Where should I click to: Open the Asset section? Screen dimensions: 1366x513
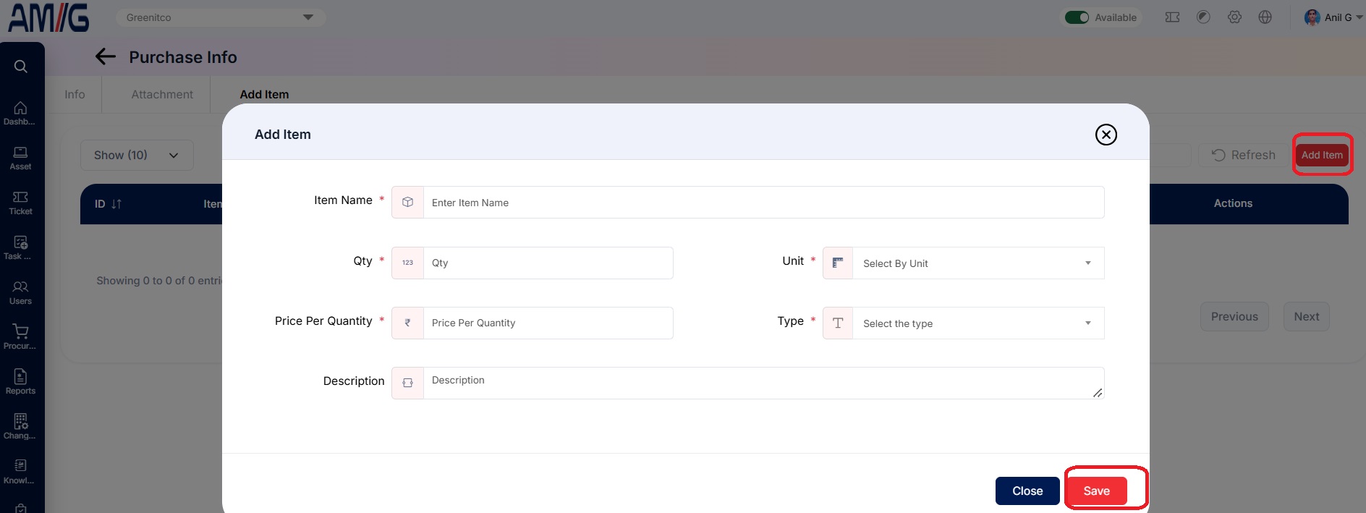click(x=20, y=158)
